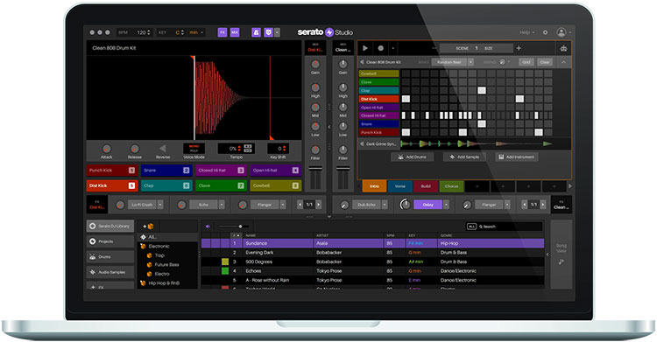Viewport: 657px width, 342px height.
Task: Play the scene with the play button
Action: tap(365, 48)
